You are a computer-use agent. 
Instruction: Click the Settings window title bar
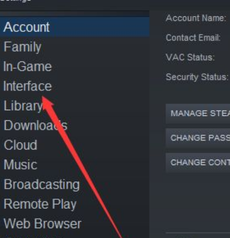[115, 3]
